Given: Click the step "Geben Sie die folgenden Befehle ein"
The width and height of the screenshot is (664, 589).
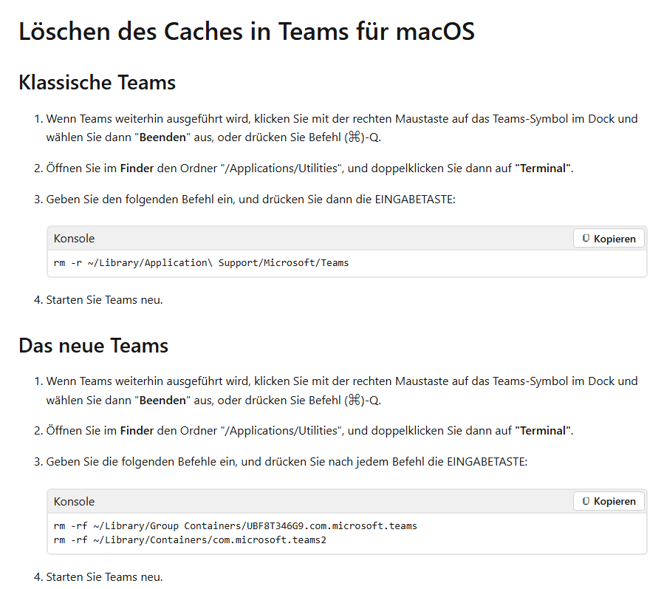Looking at the screenshot, I should 287,461.
